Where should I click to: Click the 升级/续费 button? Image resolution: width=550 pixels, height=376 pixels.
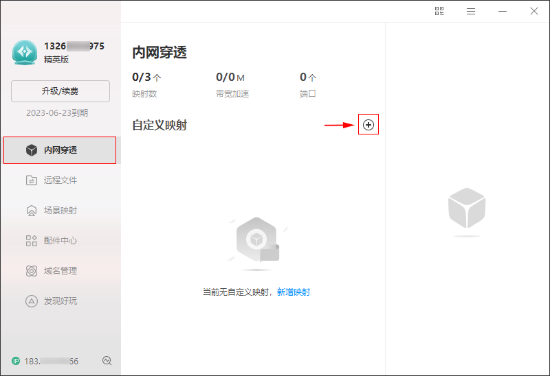60,91
